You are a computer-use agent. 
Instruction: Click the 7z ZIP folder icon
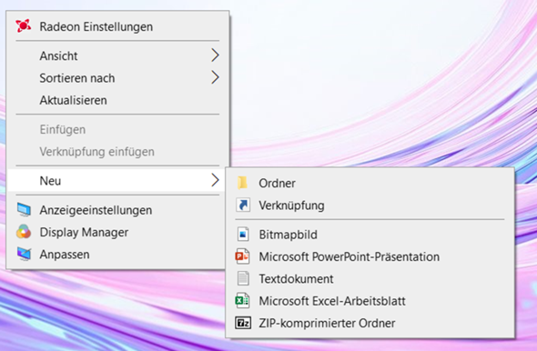click(243, 323)
